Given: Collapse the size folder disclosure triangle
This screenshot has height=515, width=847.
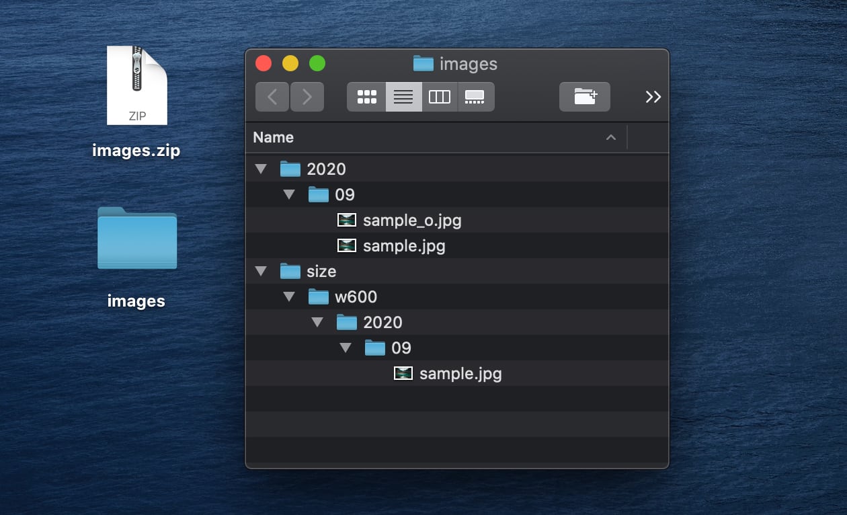Looking at the screenshot, I should pyautogui.click(x=261, y=271).
